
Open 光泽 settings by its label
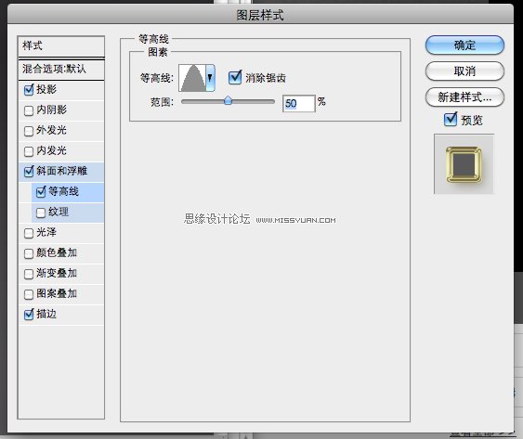[x=46, y=232]
